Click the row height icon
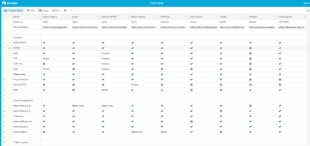 coord(65,11)
